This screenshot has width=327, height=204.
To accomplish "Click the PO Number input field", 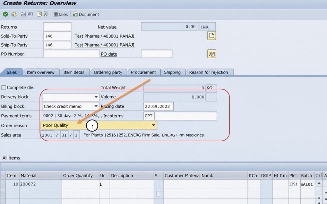I will coord(71,54).
